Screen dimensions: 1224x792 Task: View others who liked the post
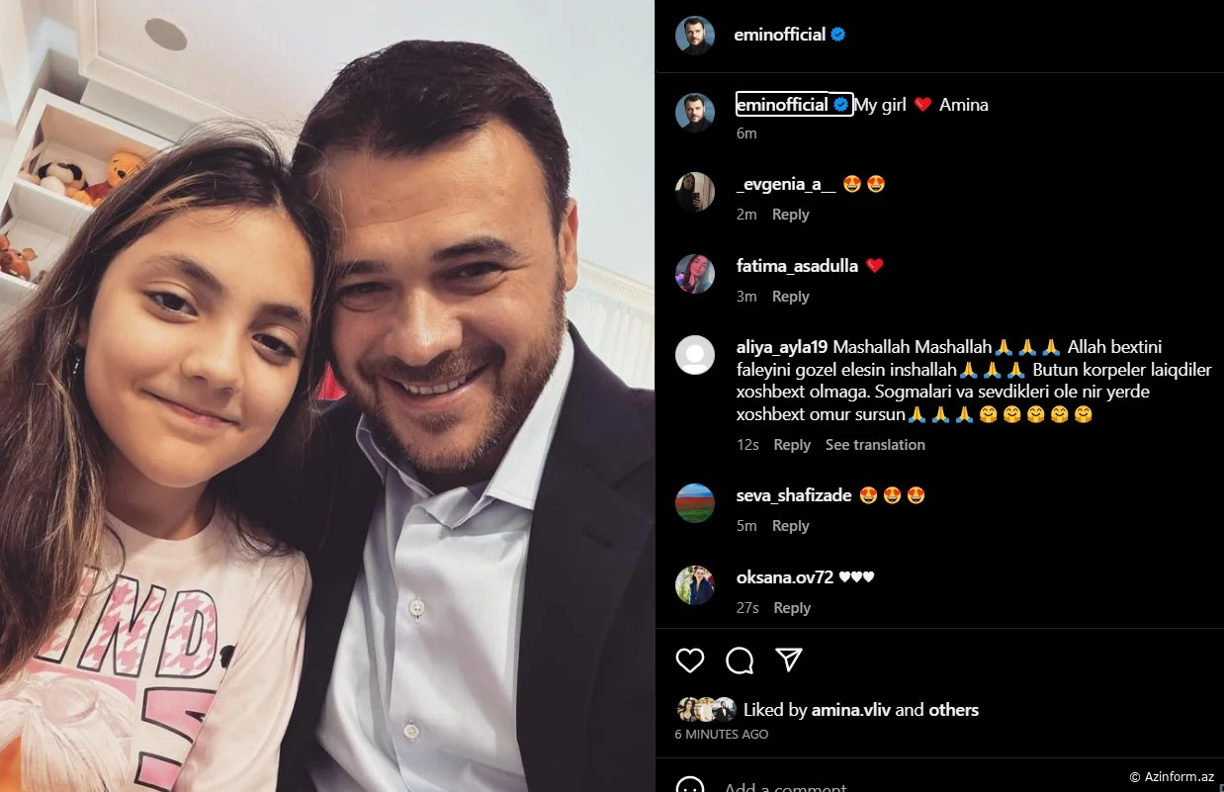click(953, 710)
